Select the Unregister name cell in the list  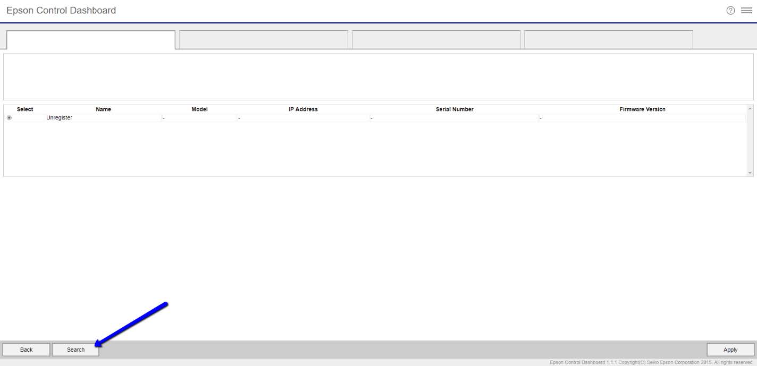tap(60, 118)
